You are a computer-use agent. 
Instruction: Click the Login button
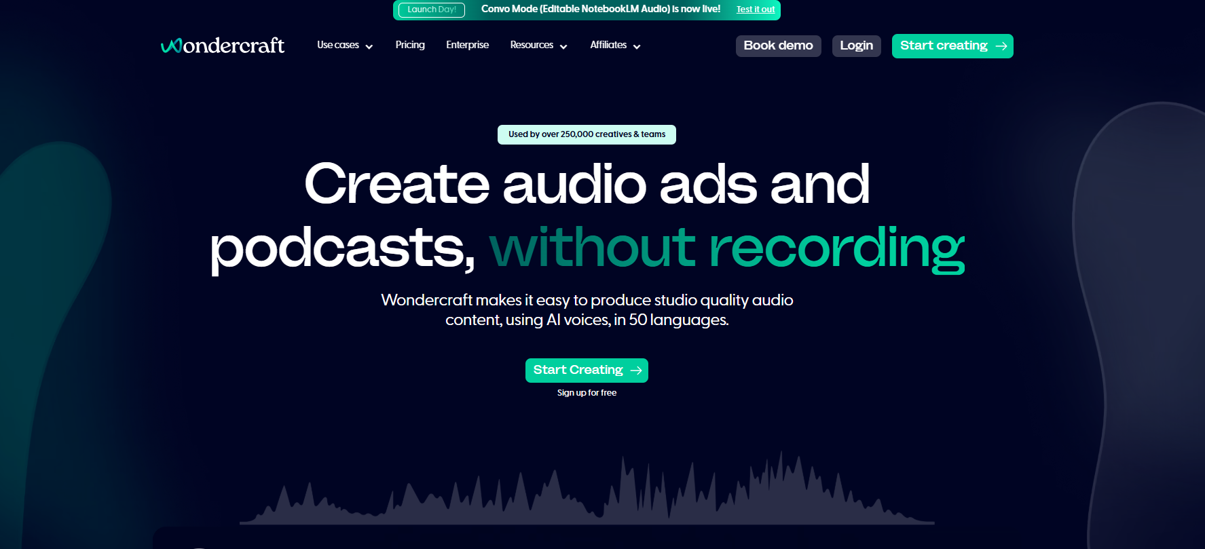click(x=857, y=46)
